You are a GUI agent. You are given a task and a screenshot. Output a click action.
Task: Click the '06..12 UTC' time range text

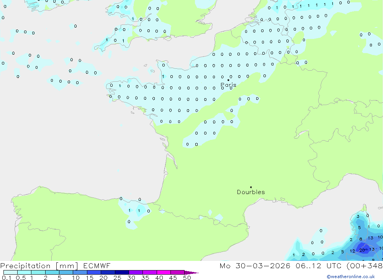(318, 265)
